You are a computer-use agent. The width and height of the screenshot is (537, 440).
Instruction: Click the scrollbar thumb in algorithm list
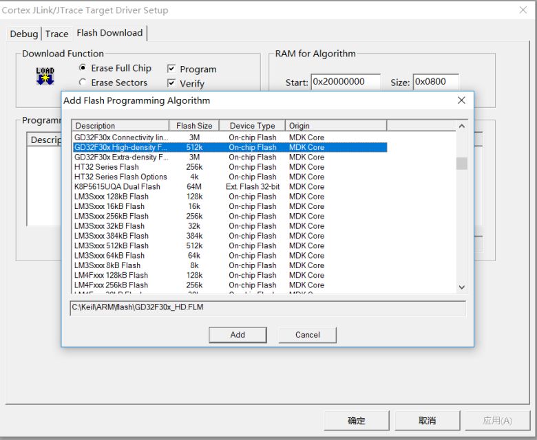[x=462, y=164]
